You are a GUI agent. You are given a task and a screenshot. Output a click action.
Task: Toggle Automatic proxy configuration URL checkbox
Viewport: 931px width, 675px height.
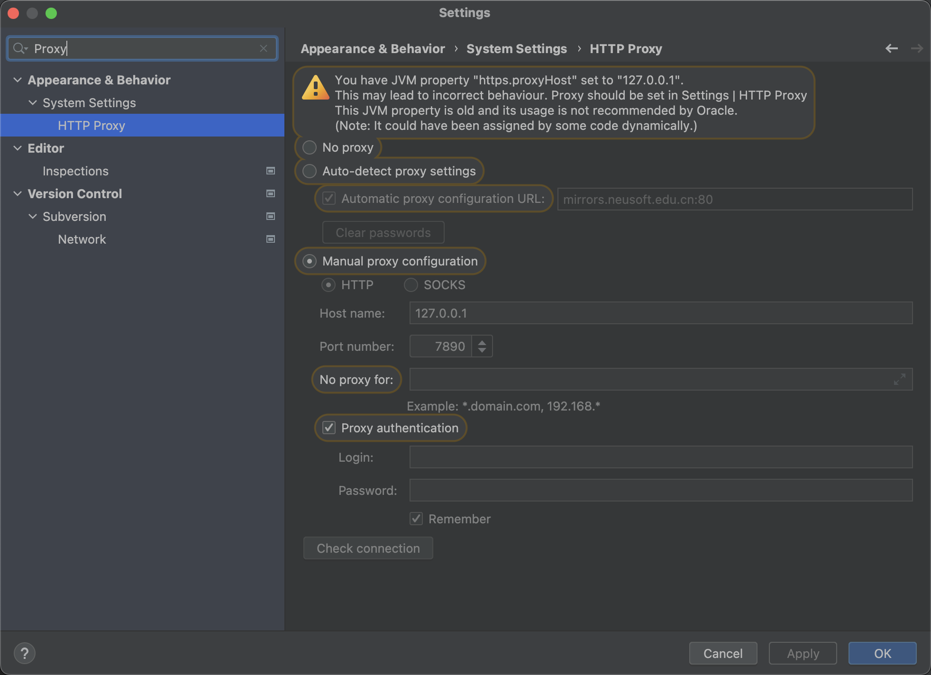(x=329, y=198)
